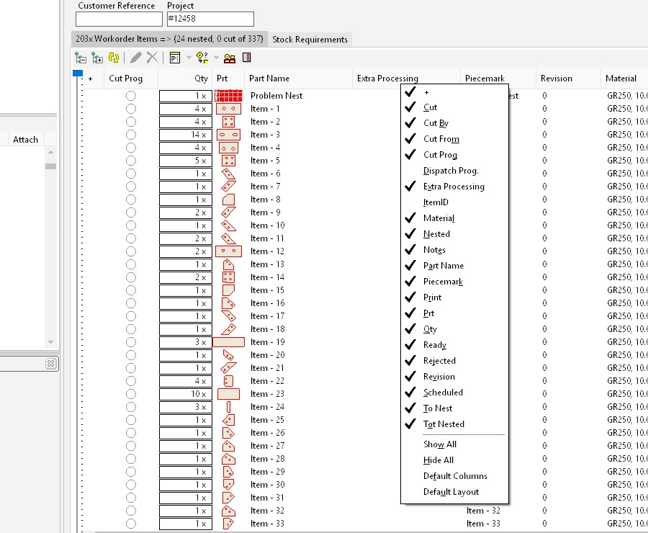Screen dimensions: 648x533
Task: Click the red blocks stock icon
Action: coord(230,58)
